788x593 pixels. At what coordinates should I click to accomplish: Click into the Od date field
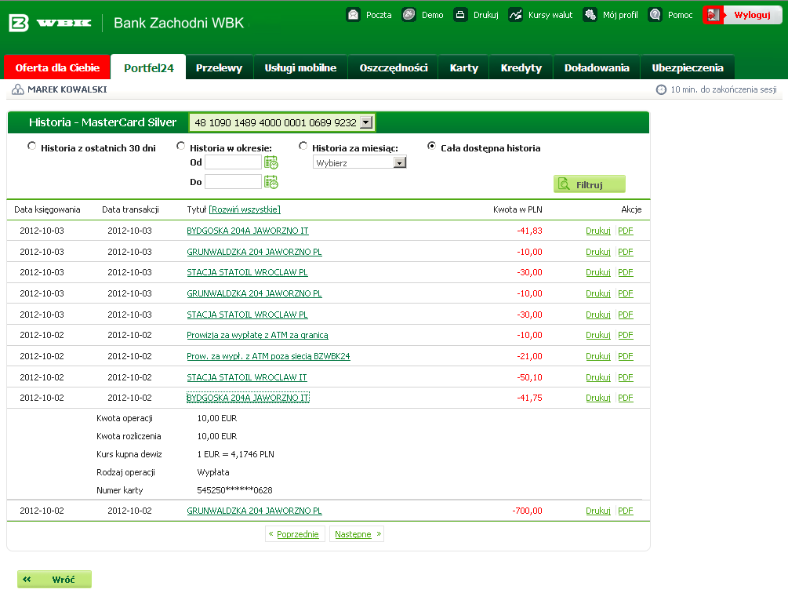(x=233, y=162)
